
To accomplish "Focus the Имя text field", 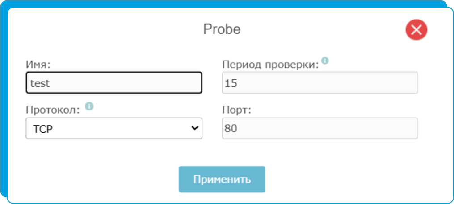I will [x=114, y=82].
